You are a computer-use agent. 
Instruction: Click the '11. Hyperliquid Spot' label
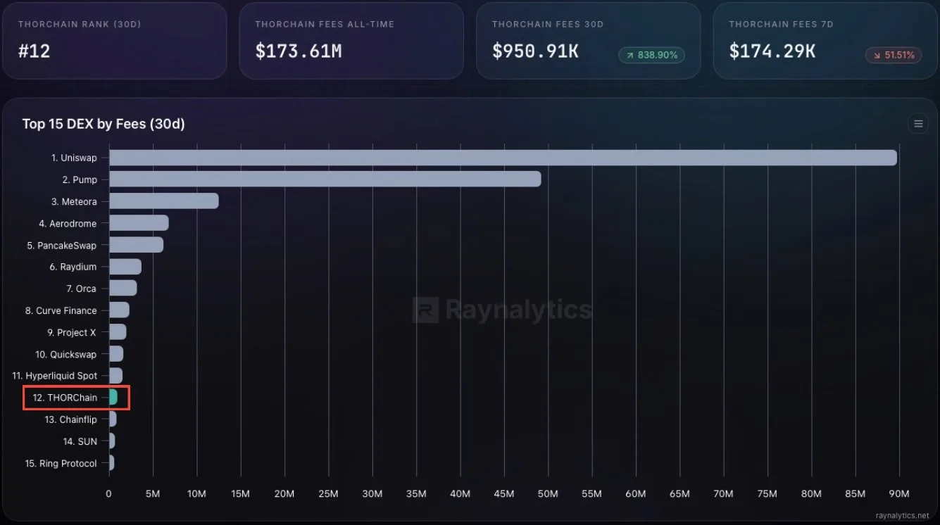click(55, 376)
